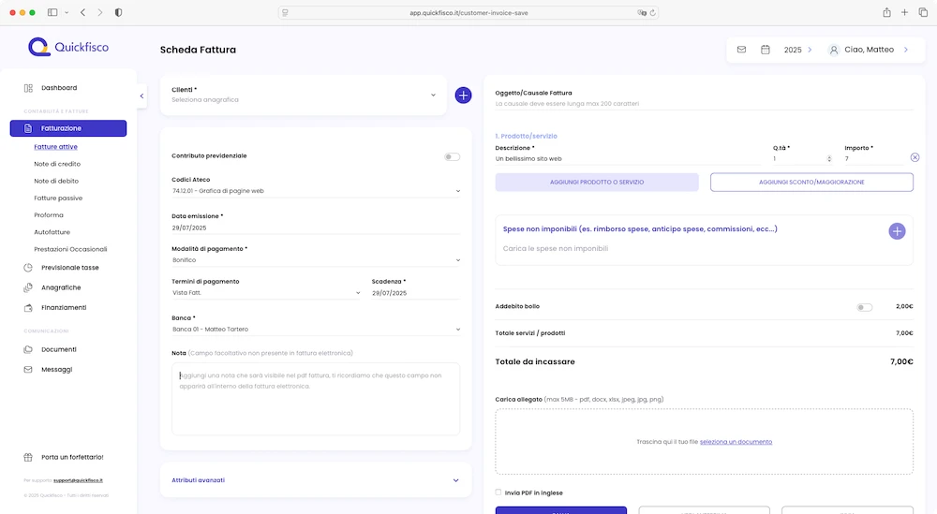The height and width of the screenshot is (514, 937).
Task: Click the Oggetto/Causale Fattura input field
Action: click(703, 104)
